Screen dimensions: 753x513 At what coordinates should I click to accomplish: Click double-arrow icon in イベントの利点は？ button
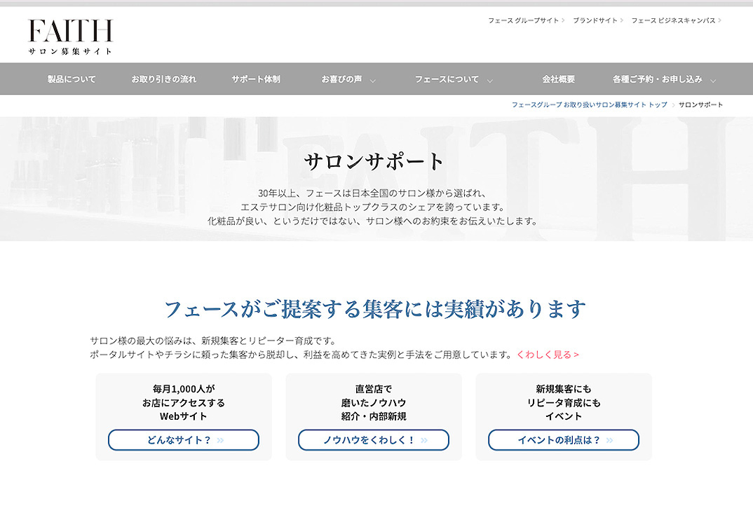(x=609, y=440)
